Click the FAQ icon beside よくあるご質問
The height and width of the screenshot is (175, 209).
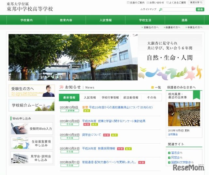(x=168, y=3)
